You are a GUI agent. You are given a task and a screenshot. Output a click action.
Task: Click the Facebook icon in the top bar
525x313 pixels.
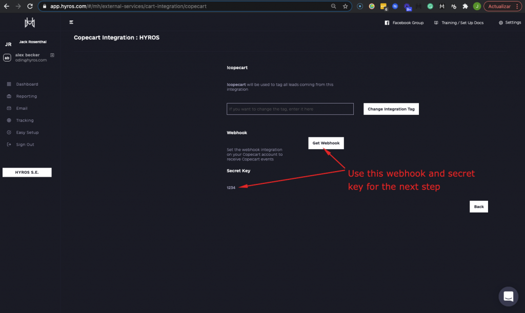387,23
